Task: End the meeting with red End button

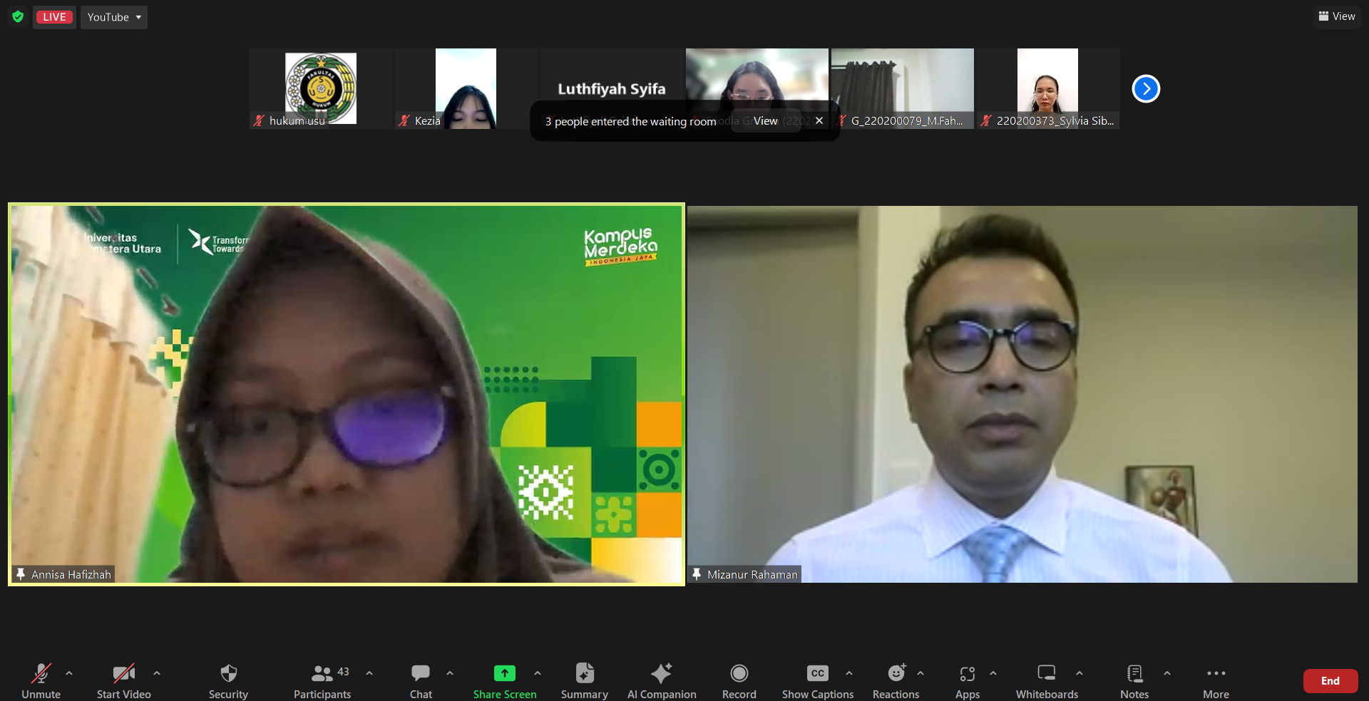Action: tap(1330, 681)
